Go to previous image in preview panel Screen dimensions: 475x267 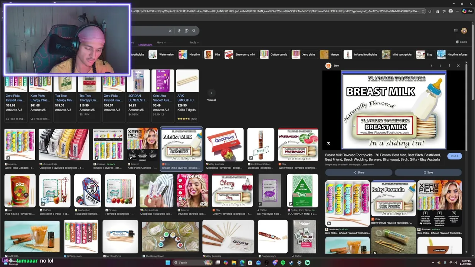pyautogui.click(x=431, y=66)
